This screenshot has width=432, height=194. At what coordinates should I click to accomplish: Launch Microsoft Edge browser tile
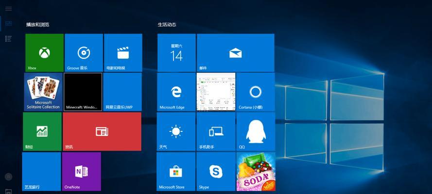tap(176, 92)
